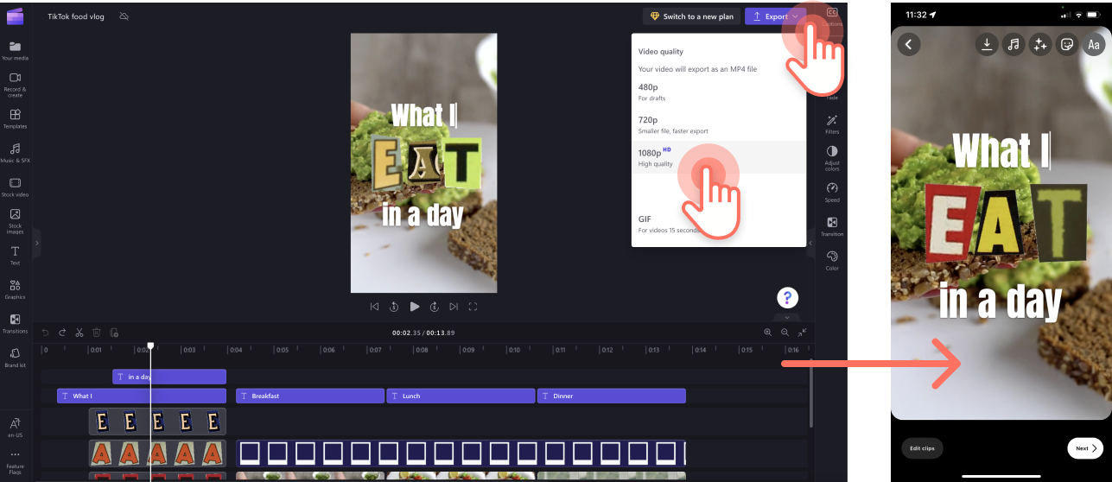Image resolution: width=1112 pixels, height=482 pixels.
Task: Click the cloud sync off icon
Action: (x=124, y=16)
